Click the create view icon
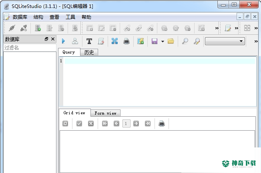 [201, 28]
